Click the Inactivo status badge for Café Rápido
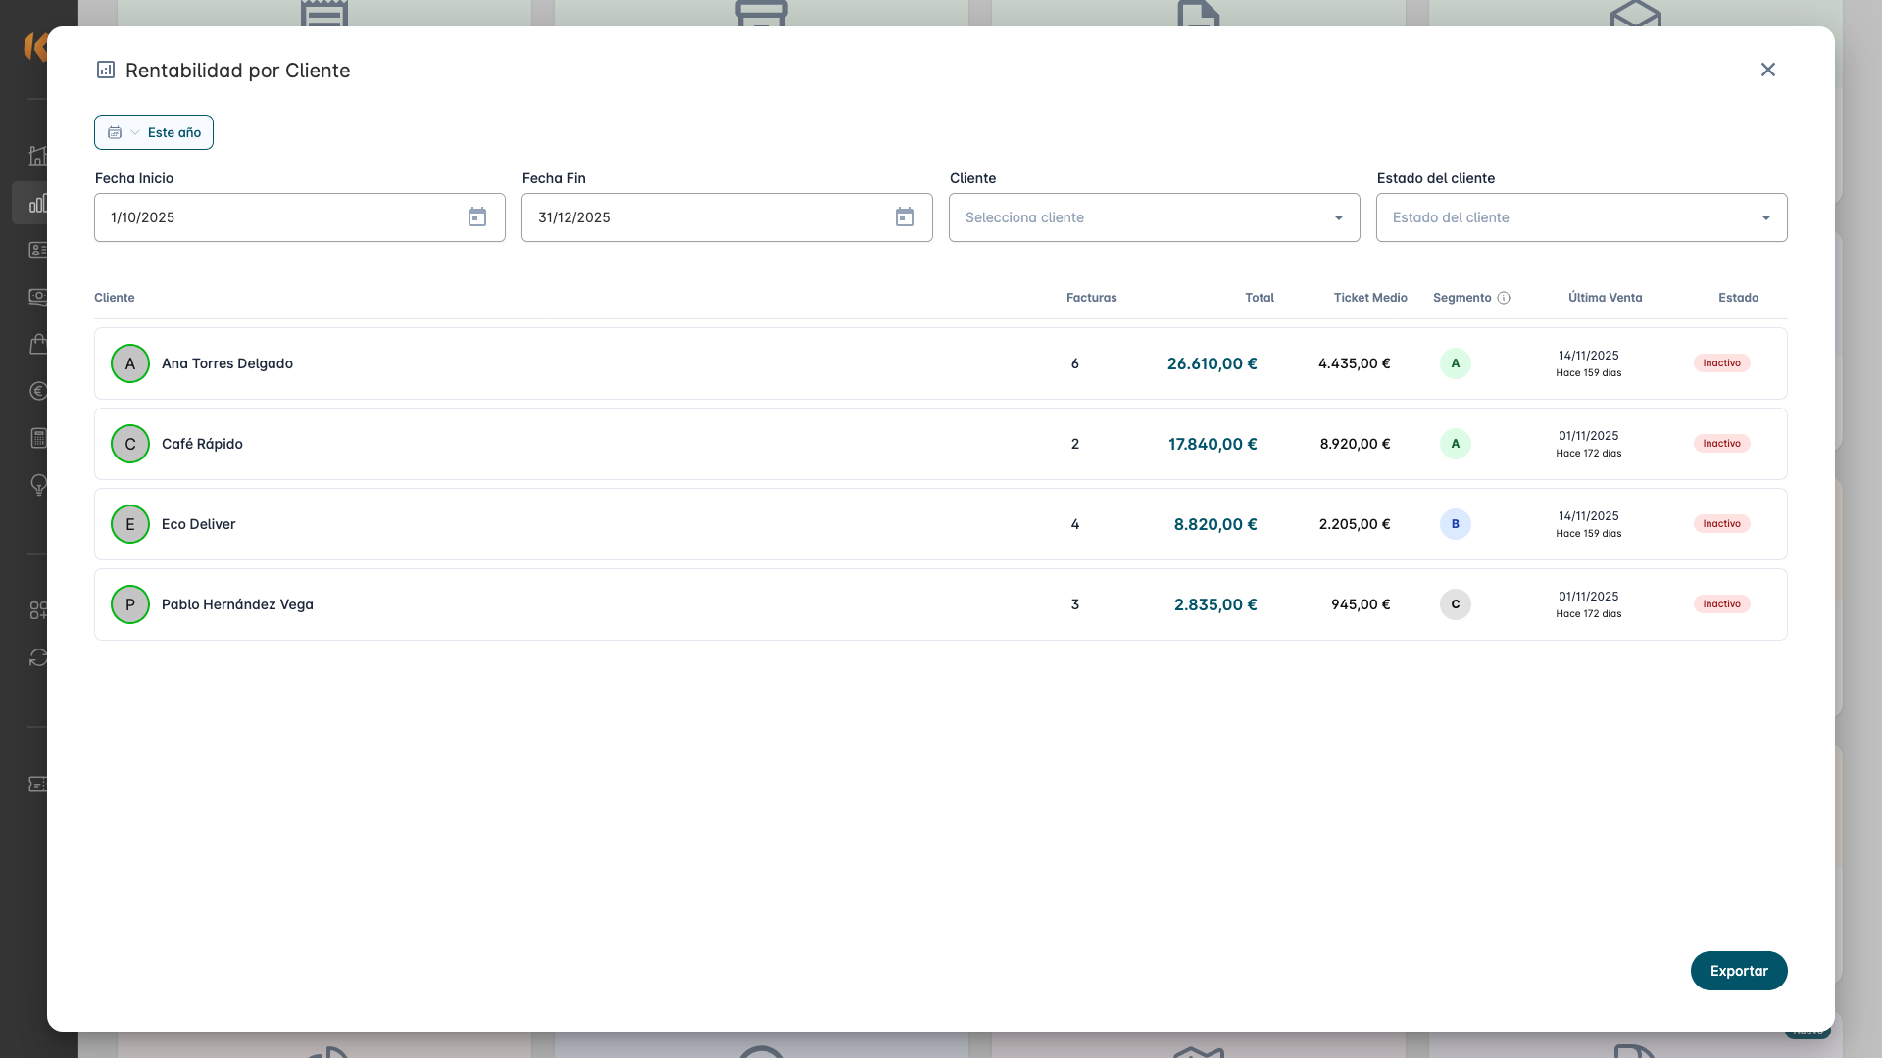This screenshot has width=1882, height=1058. pyautogui.click(x=1721, y=444)
